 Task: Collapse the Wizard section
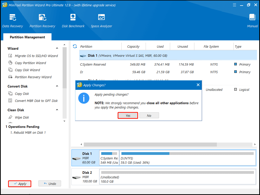(57, 48)
